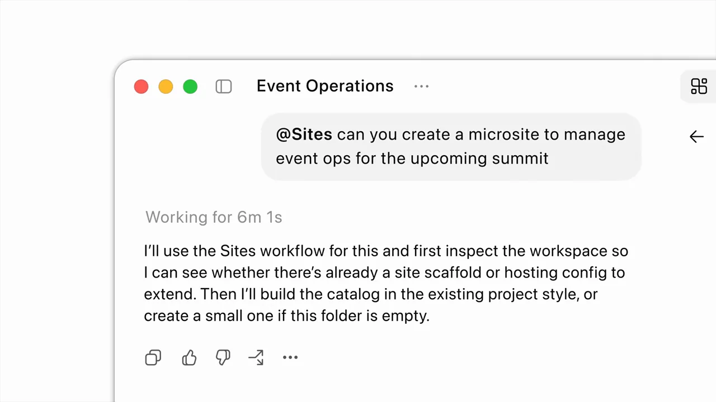Expand the Working for 6m 1s status
The image size is (716, 402).
(214, 217)
